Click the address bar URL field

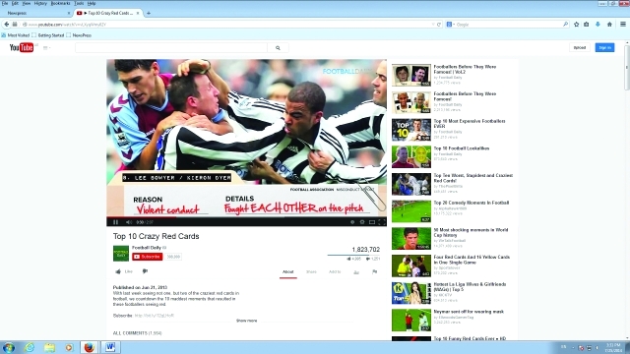pyautogui.click(x=227, y=25)
